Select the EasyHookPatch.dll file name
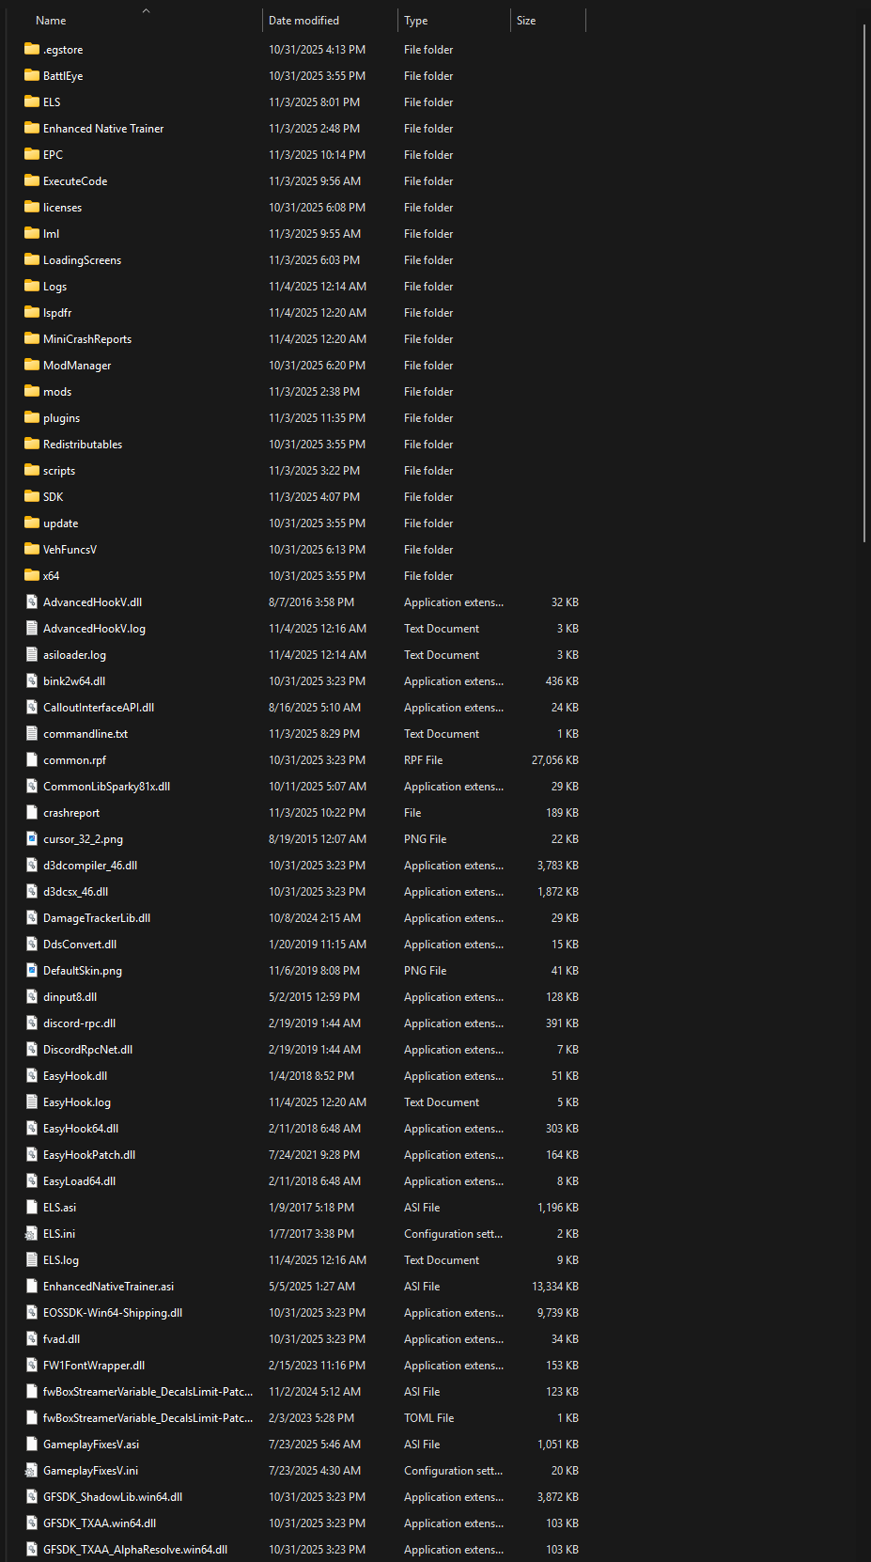Image resolution: width=871 pixels, height=1562 pixels. (x=89, y=1155)
